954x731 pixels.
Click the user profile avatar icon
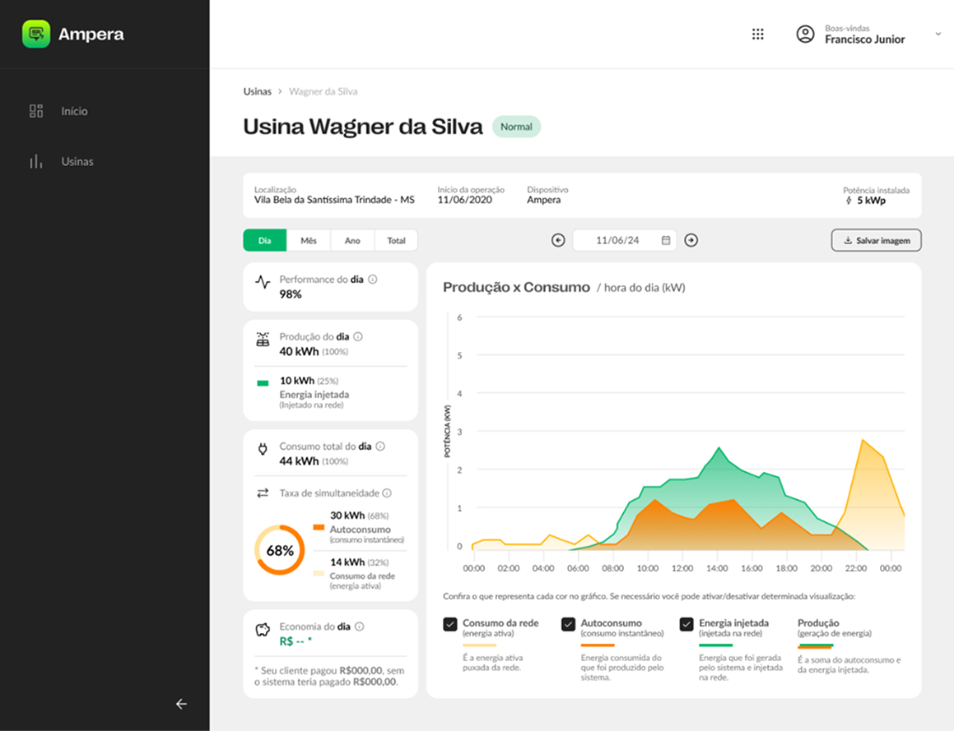[805, 34]
